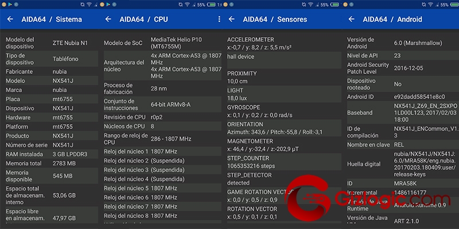Select the 'Reloj del núcleo 6' row
The height and width of the screenshot is (229, 459).
[x=162, y=198]
